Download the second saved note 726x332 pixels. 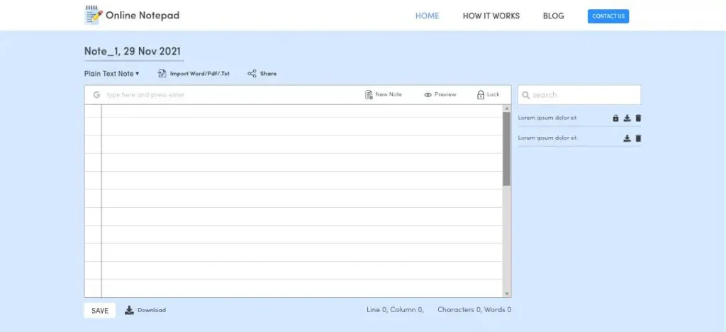pyautogui.click(x=627, y=138)
